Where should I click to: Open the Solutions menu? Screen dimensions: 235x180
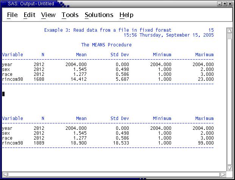[x=99, y=15]
